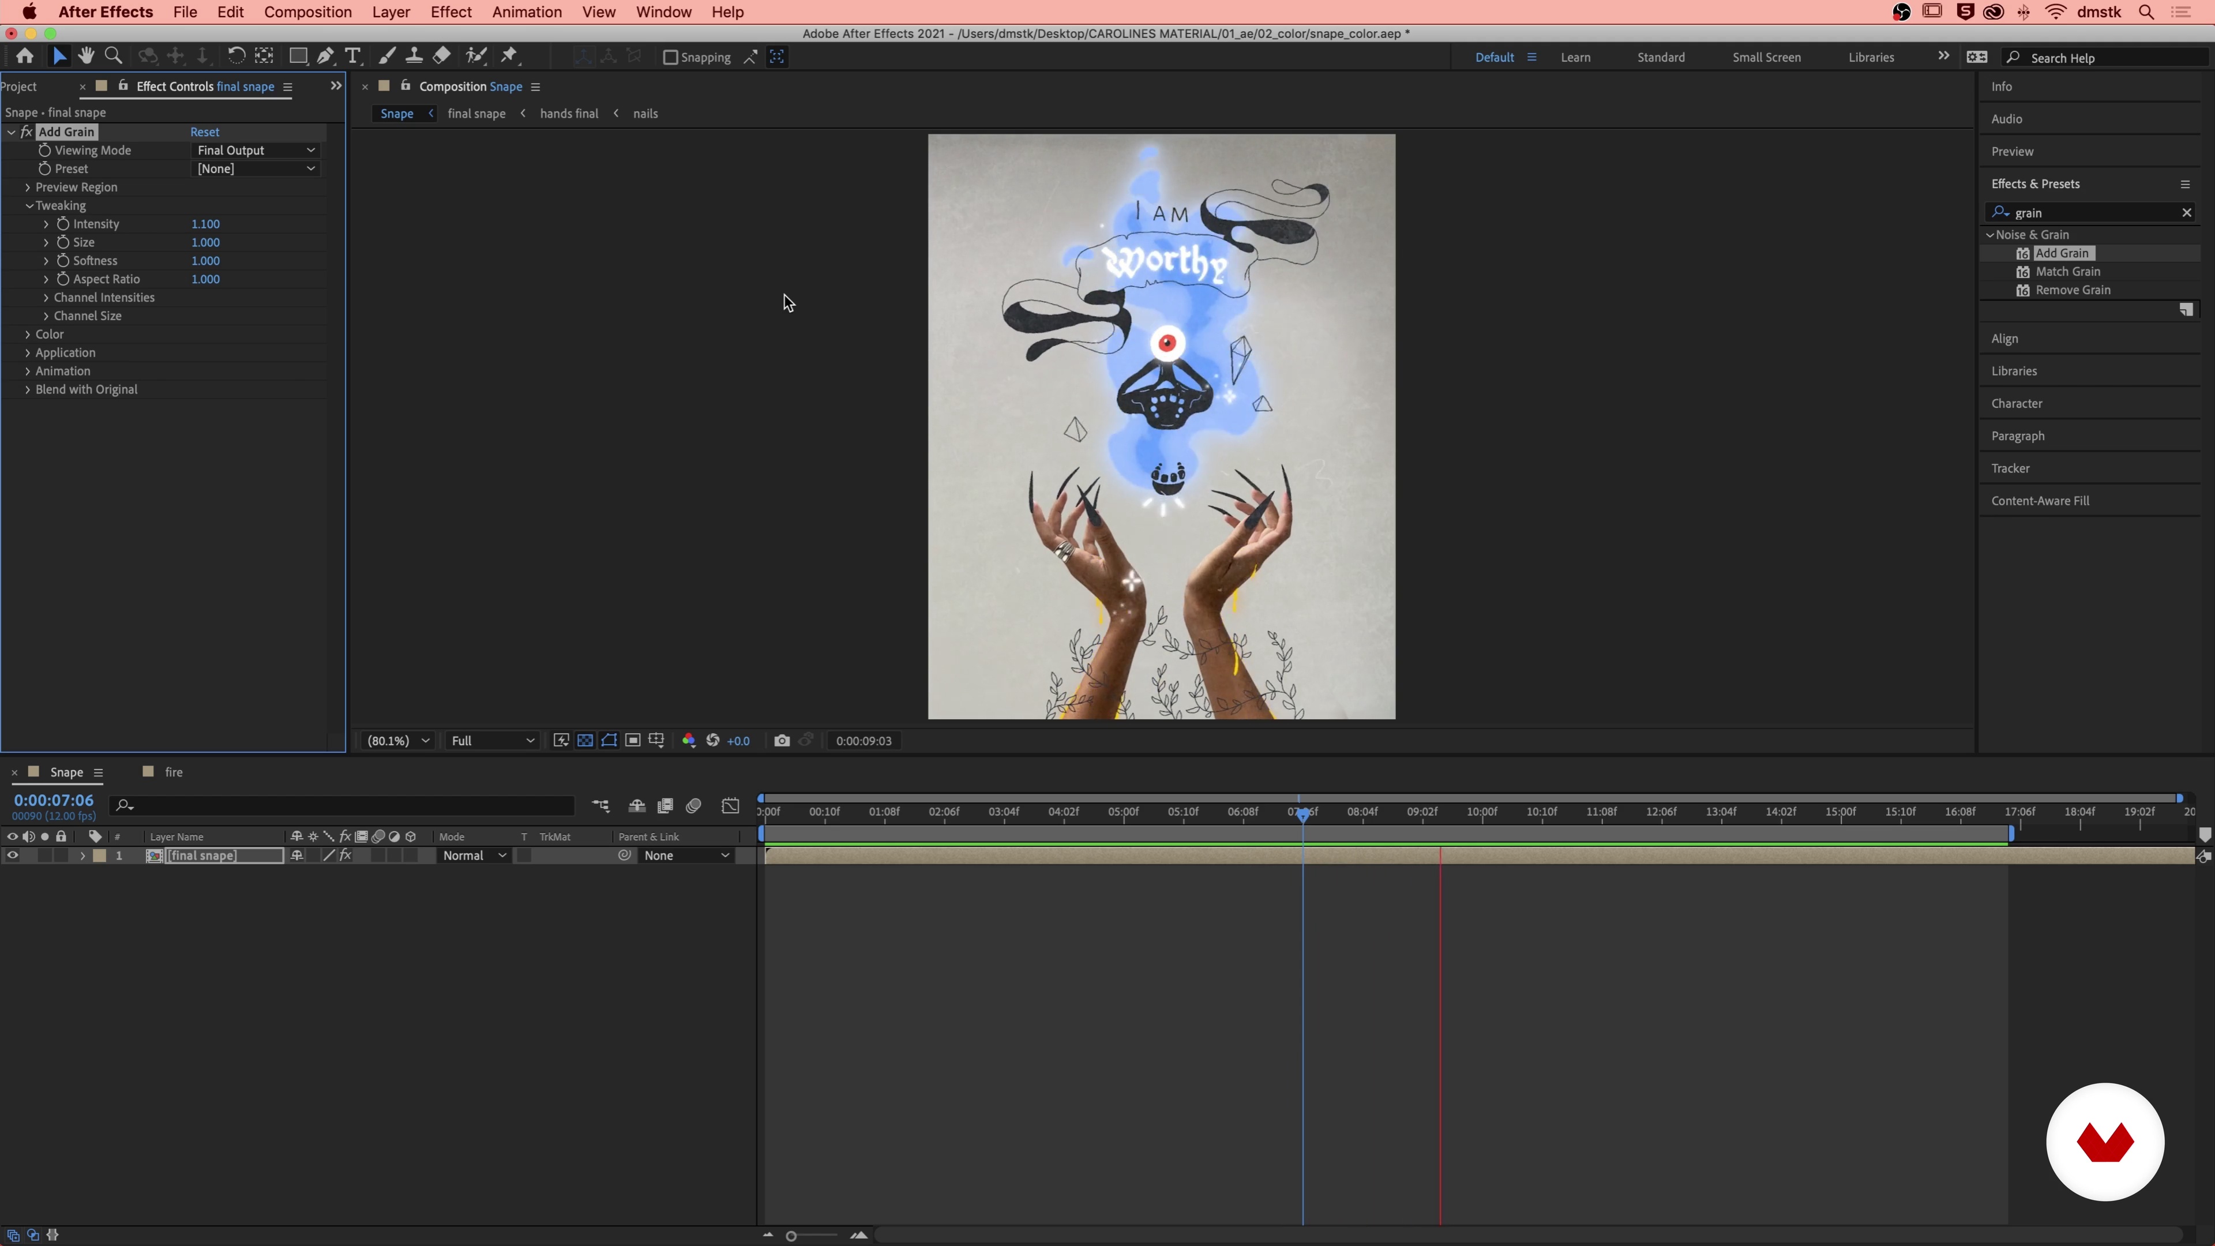Click the current time 0:00:07:06 display
This screenshot has width=2215, height=1246.
tap(53, 801)
